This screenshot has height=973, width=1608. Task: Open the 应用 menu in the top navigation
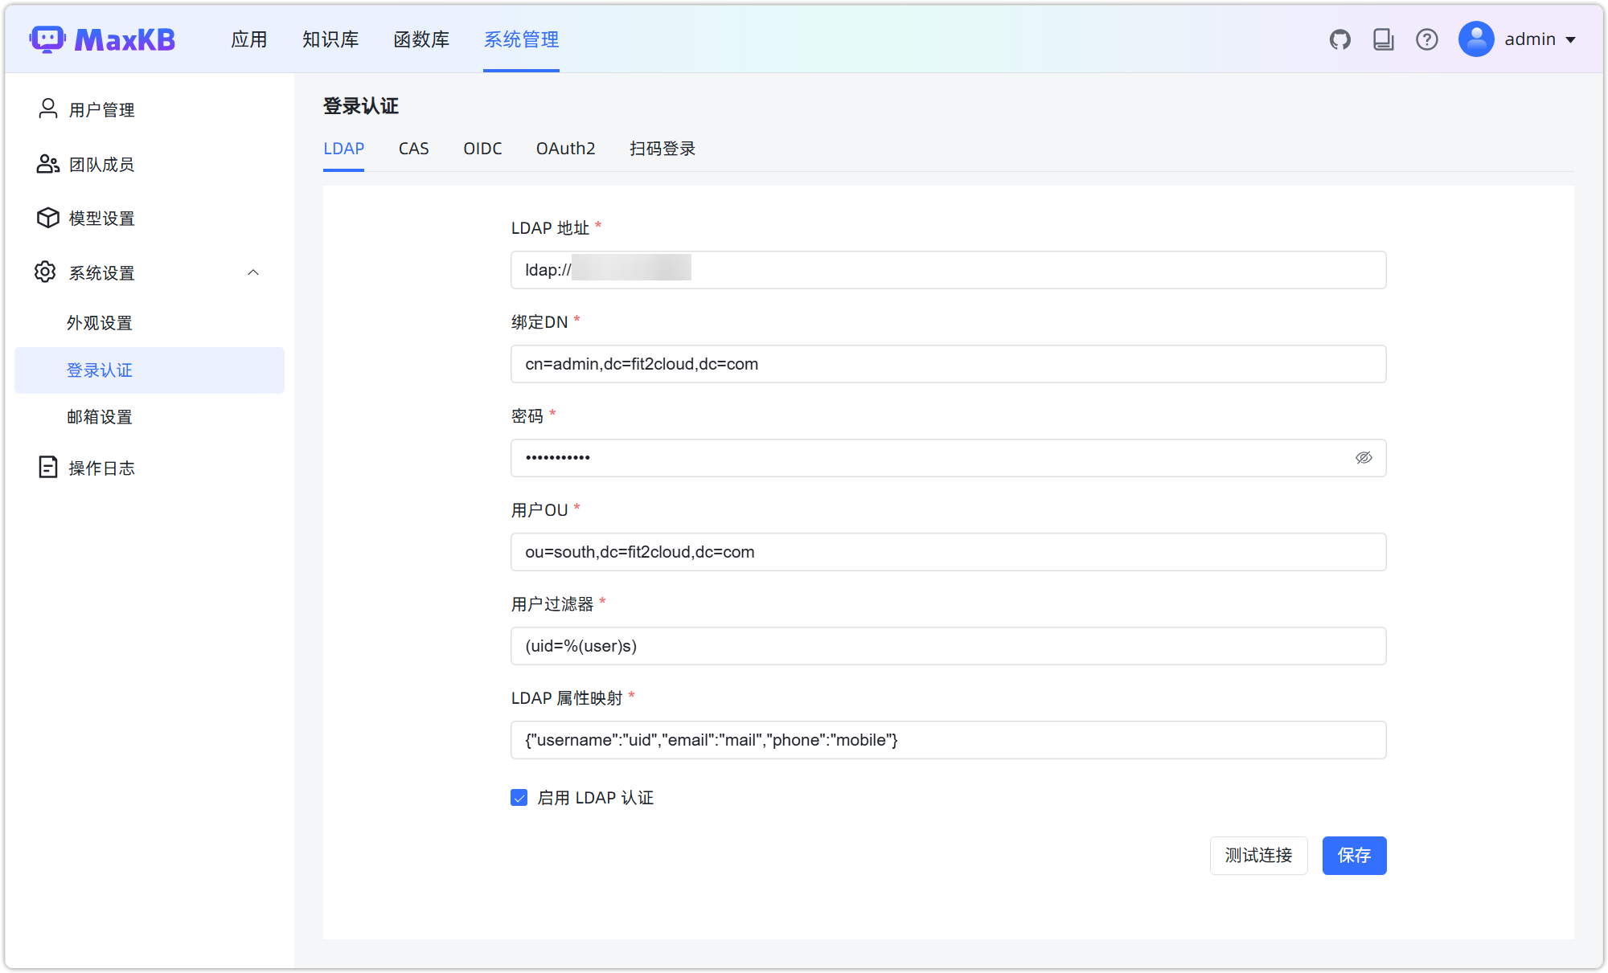click(x=248, y=39)
